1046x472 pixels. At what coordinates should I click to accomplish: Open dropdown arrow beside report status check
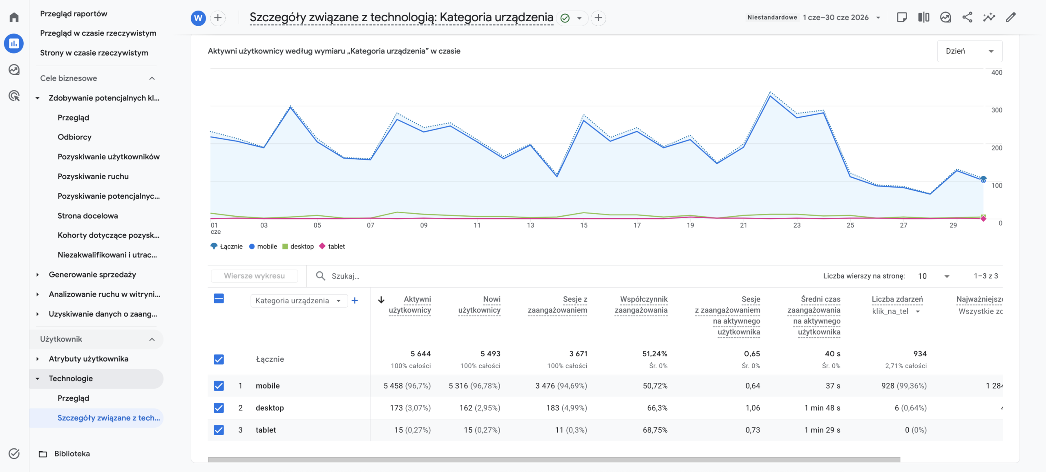pyautogui.click(x=579, y=18)
